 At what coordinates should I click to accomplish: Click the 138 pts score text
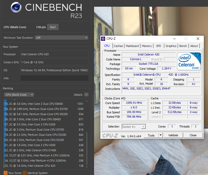coord(41,27)
